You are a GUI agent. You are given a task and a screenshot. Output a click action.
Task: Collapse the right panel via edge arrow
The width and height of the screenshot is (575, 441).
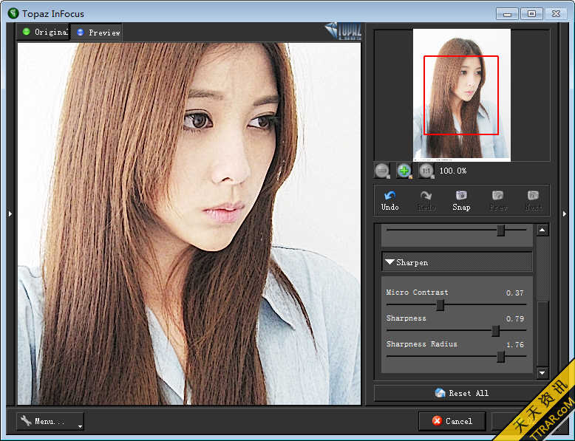[x=565, y=214]
